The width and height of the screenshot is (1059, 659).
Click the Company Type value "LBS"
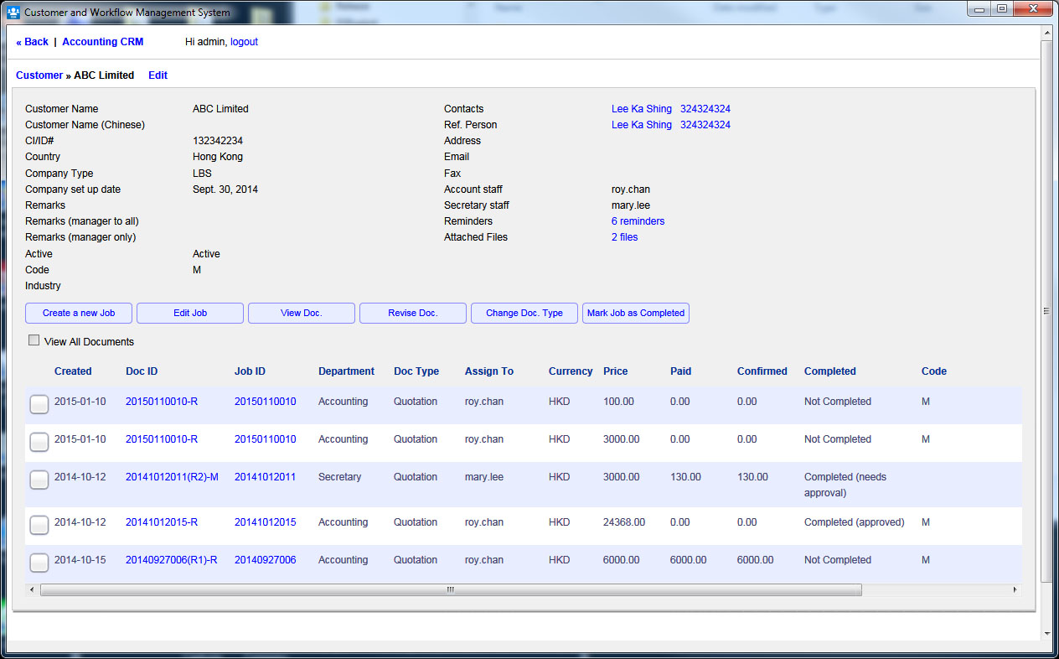point(202,174)
